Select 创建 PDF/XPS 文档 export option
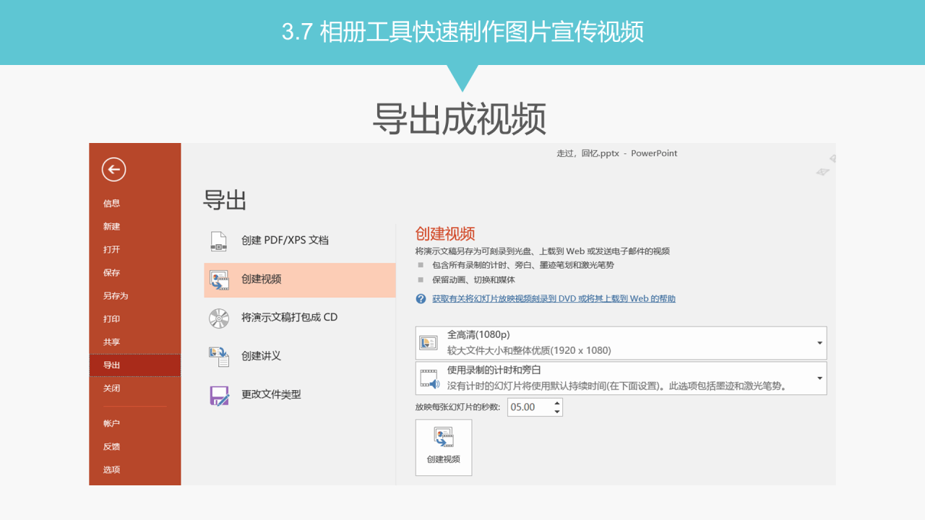 (300, 240)
